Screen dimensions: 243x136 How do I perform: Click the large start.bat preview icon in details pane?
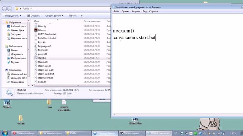tap(9, 92)
